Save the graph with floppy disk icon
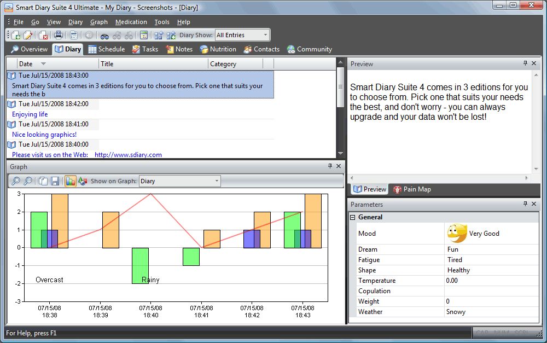Image resolution: width=547 pixels, height=343 pixels. click(x=55, y=181)
